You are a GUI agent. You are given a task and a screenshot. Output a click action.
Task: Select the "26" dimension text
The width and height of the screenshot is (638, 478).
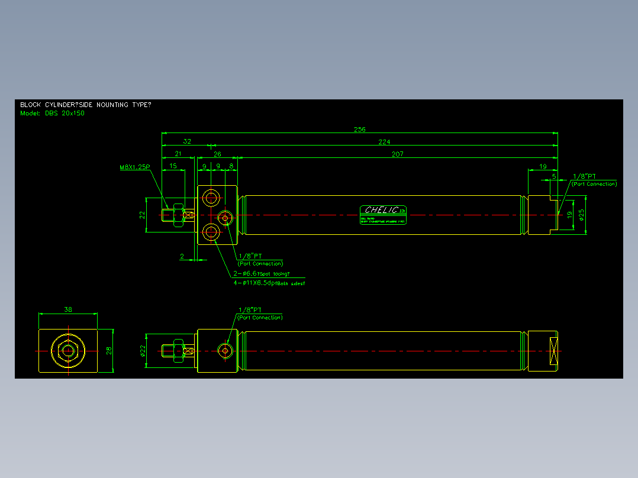pyautogui.click(x=217, y=154)
